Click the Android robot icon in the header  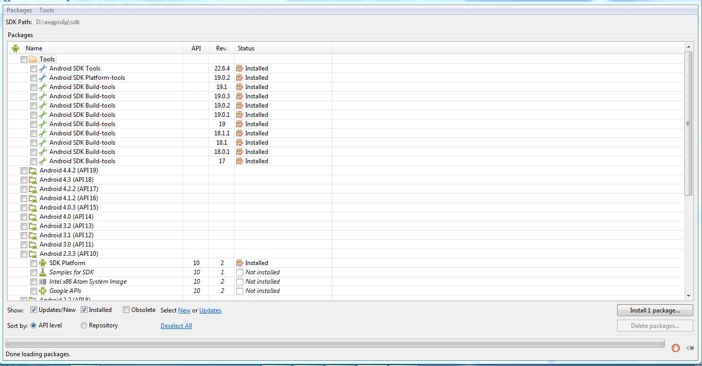(15, 48)
